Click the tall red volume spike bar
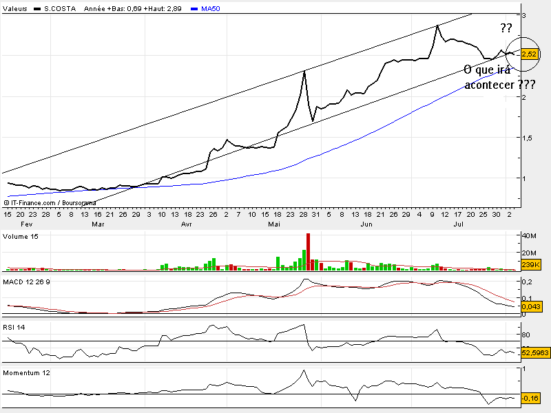This screenshot has height=413, width=551. (308, 251)
